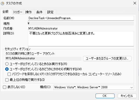The width and height of the screenshot is (139, 100).
Task: Click the user account field MYLAB¥Administrator
Action: 43,59
